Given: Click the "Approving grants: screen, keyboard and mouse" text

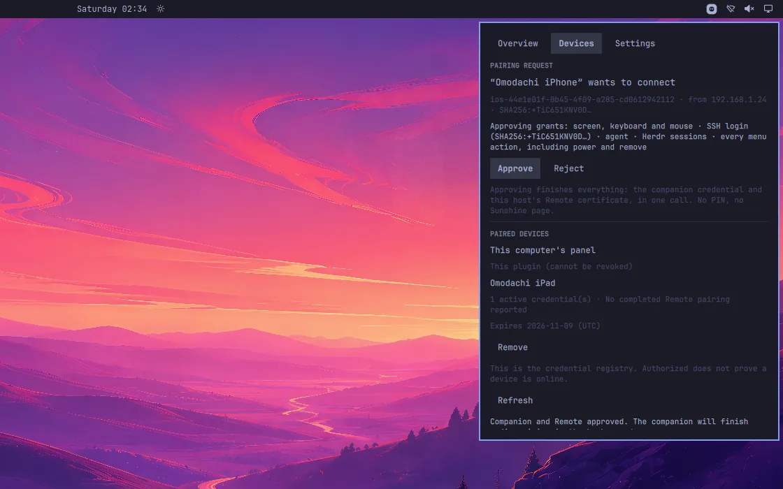Looking at the screenshot, I should tap(628, 137).
